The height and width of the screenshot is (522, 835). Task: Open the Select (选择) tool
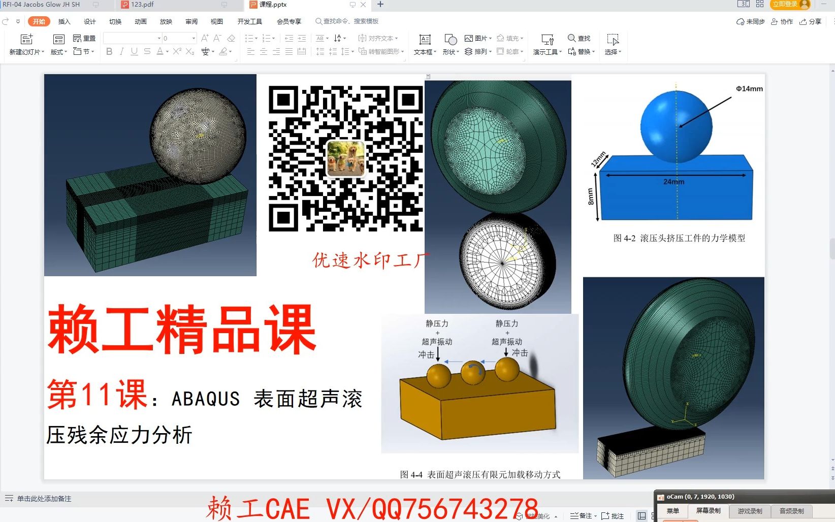613,45
